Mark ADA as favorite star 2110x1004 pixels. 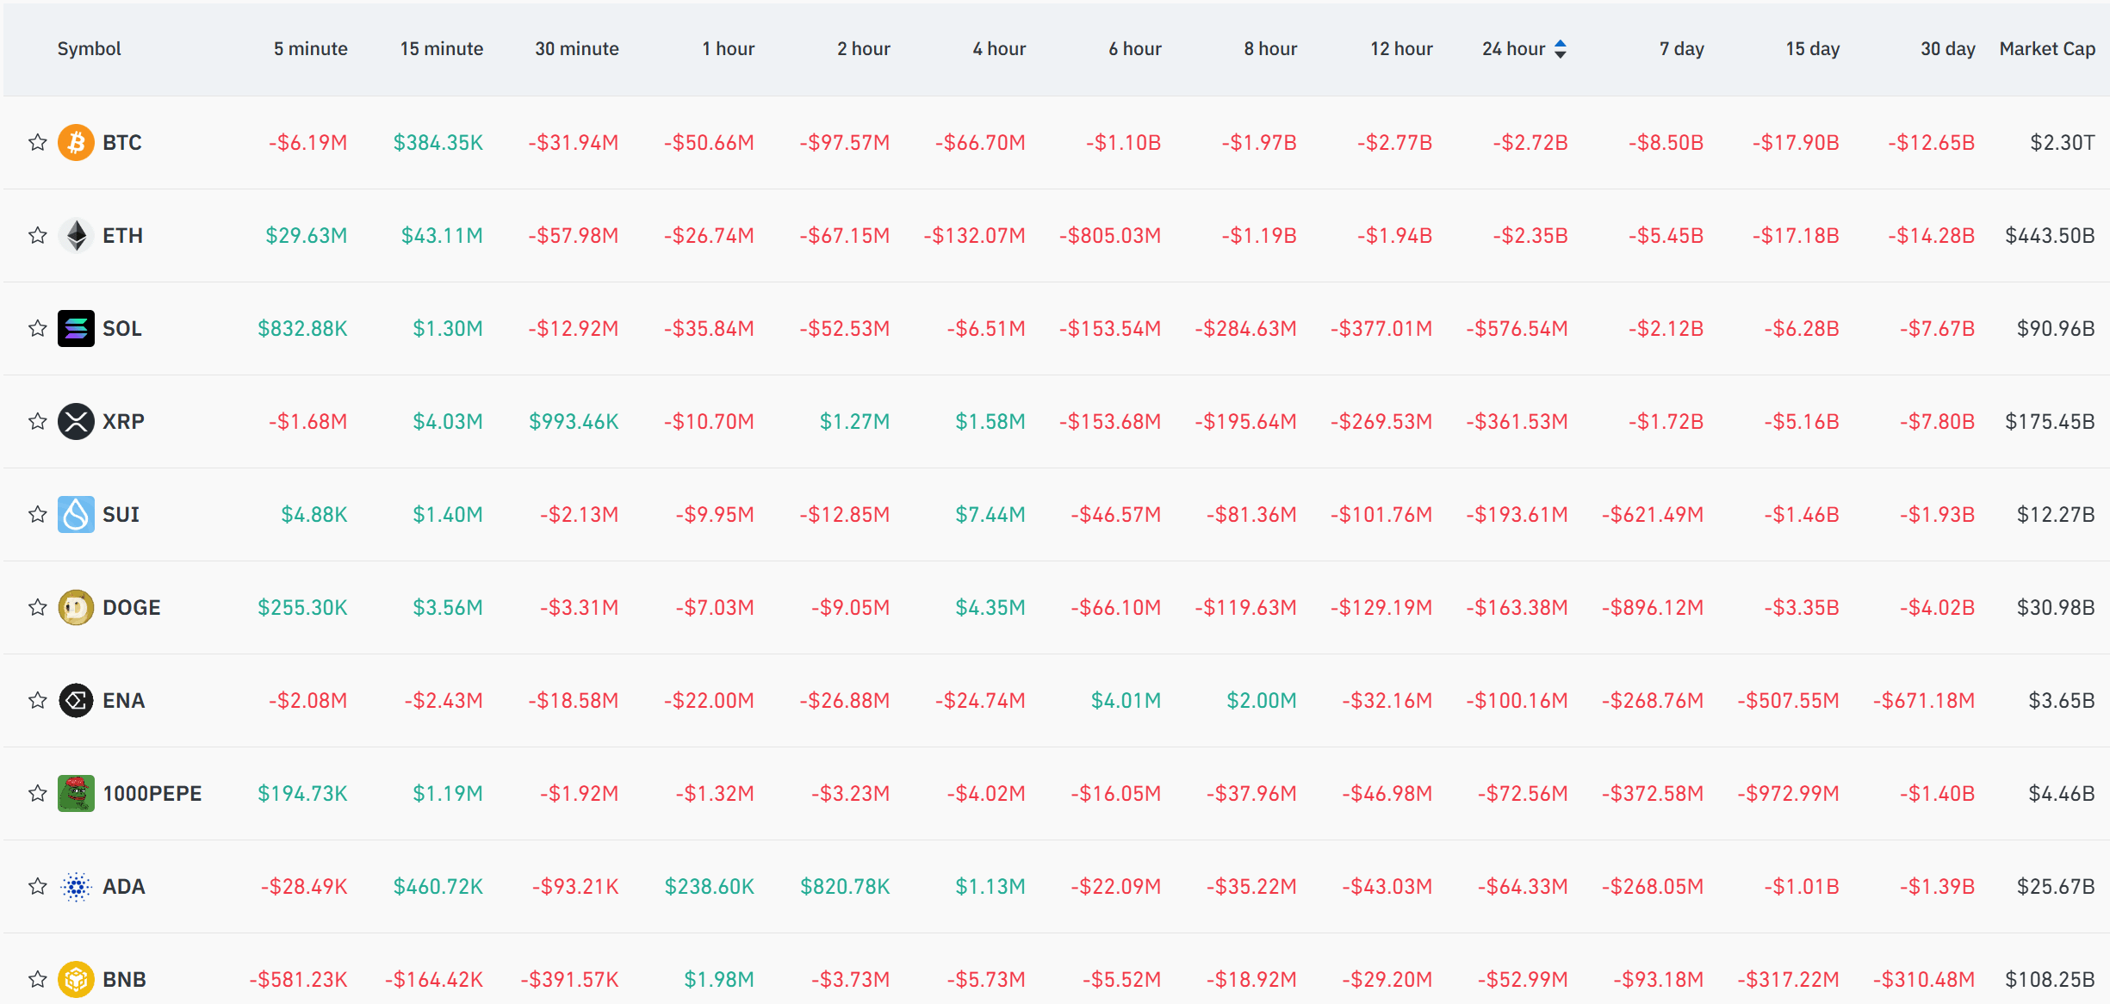click(37, 887)
